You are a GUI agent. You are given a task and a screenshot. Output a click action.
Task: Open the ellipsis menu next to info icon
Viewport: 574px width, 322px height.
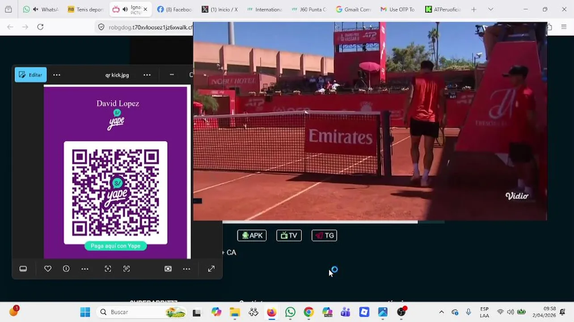(85, 269)
